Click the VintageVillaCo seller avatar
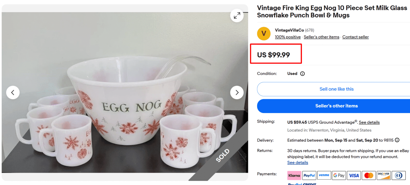 click(x=264, y=33)
